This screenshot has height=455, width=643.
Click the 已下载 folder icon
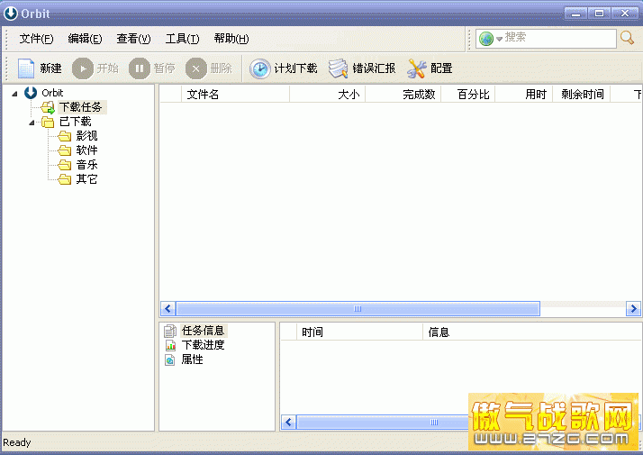(48, 122)
